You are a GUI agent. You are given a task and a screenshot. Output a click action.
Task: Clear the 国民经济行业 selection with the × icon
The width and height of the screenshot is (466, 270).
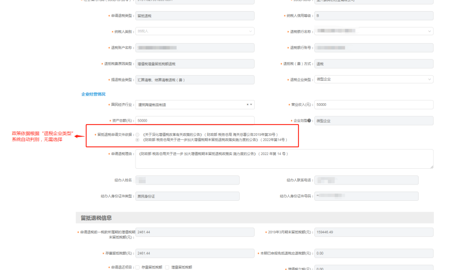[x=248, y=104]
